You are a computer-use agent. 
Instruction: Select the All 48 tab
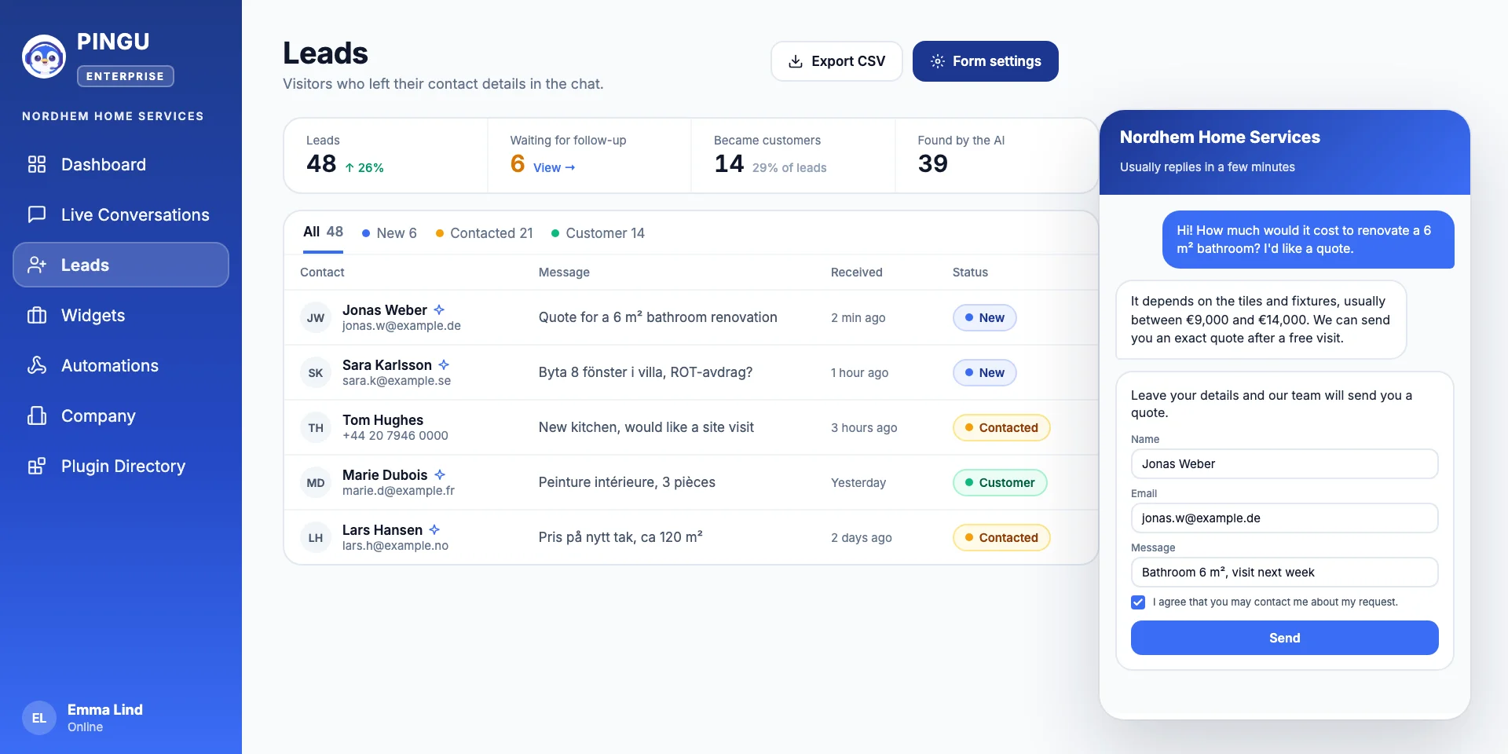click(x=323, y=232)
